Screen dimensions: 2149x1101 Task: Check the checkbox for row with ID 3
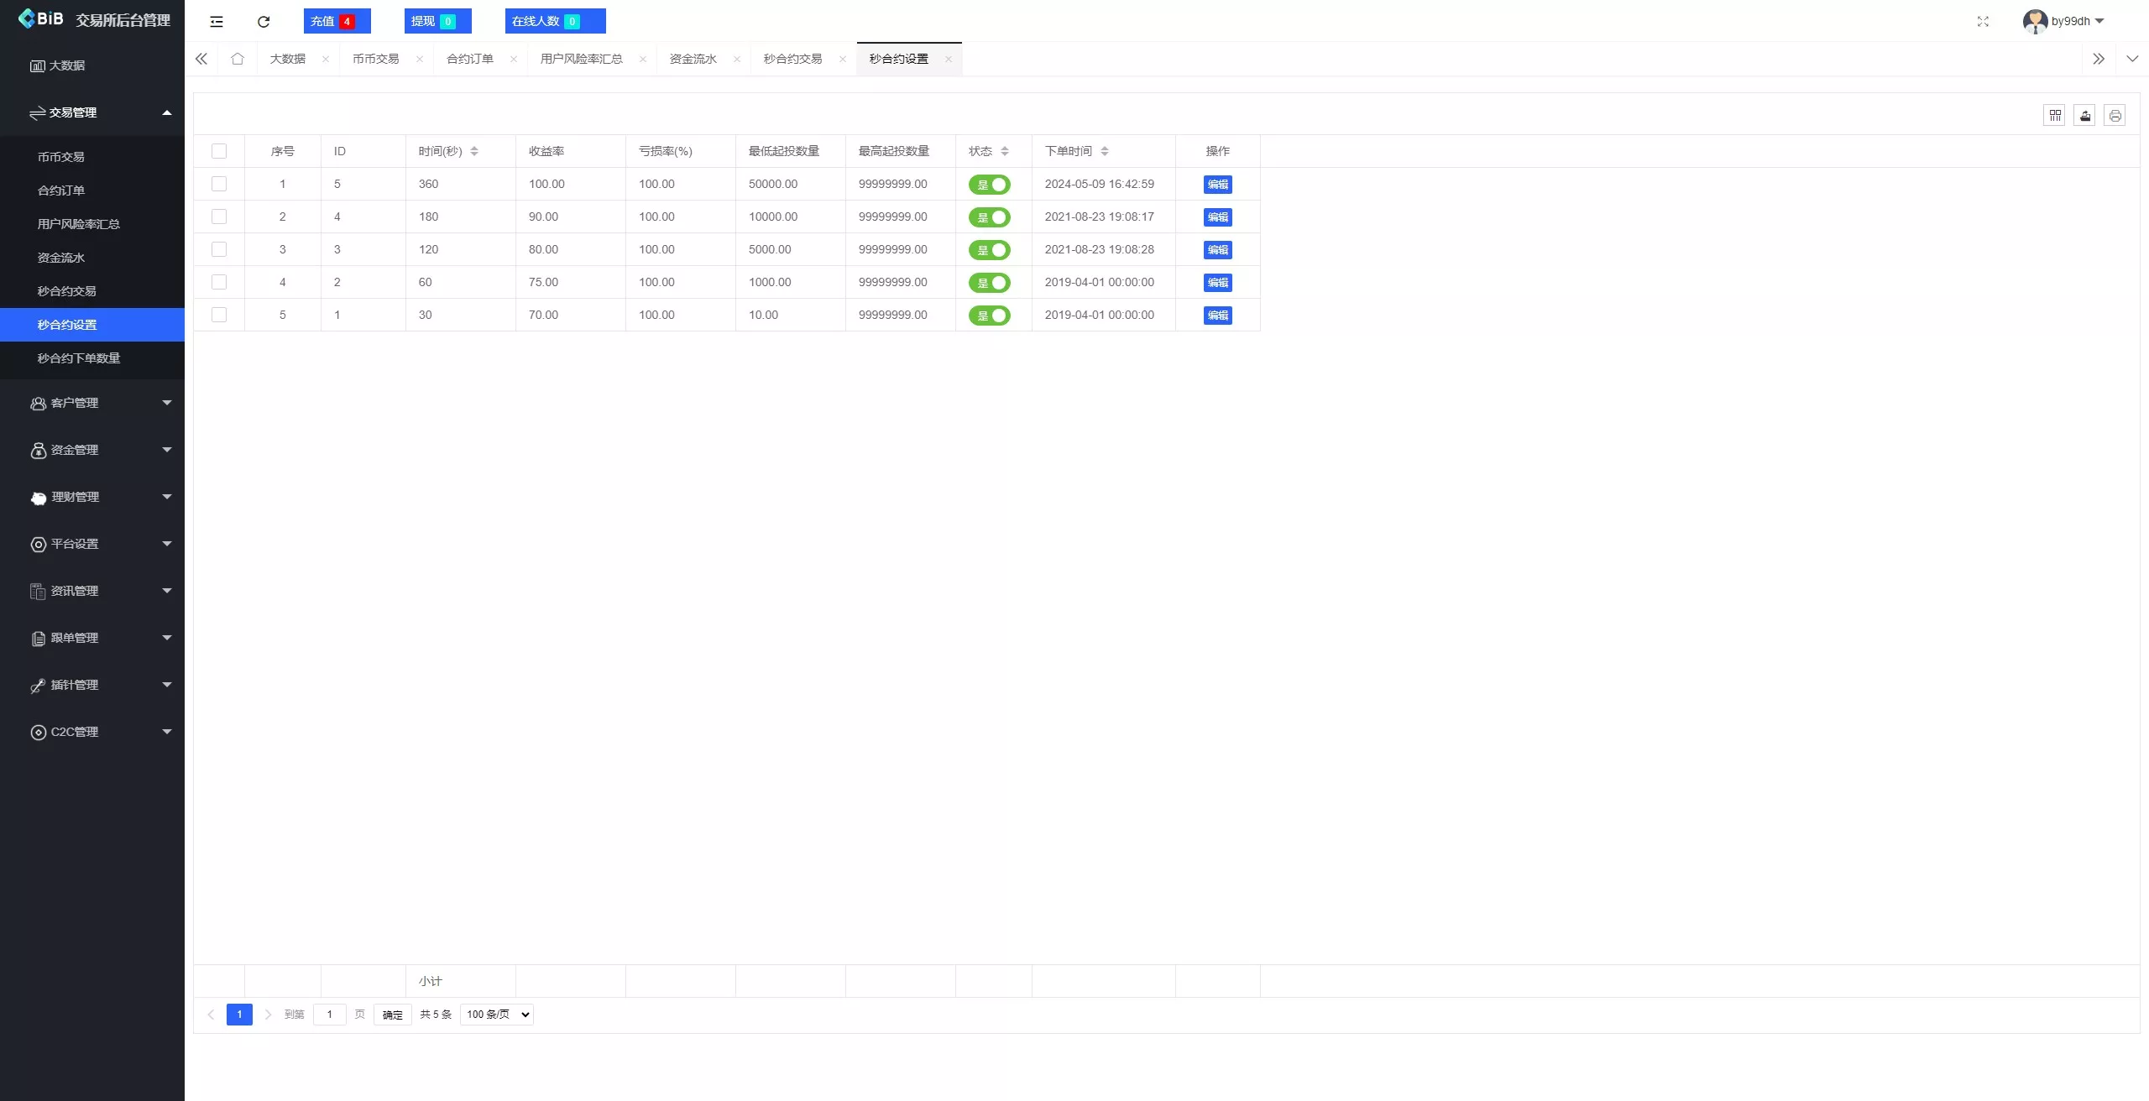219,249
